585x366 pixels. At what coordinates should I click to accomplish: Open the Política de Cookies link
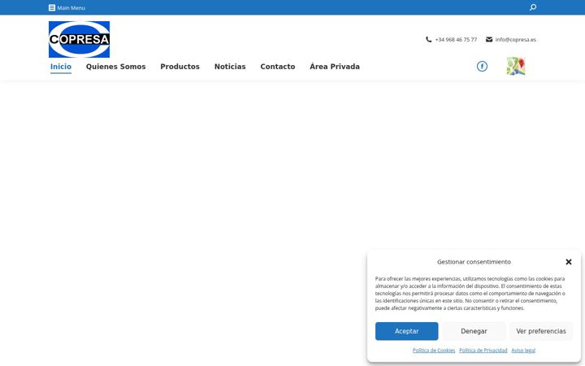pos(434,351)
